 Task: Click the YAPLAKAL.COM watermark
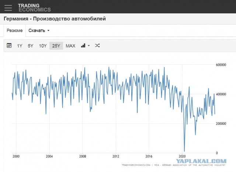click(201, 161)
